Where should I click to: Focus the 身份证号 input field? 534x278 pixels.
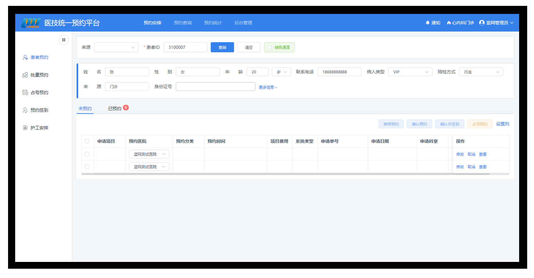[216, 87]
